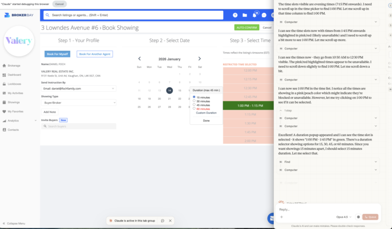
Task: Click Queue button in Claude panel
Action: 370,217
